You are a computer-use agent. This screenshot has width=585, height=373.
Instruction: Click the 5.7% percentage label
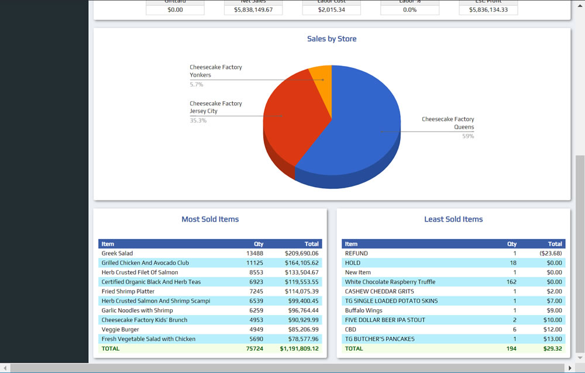[196, 84]
